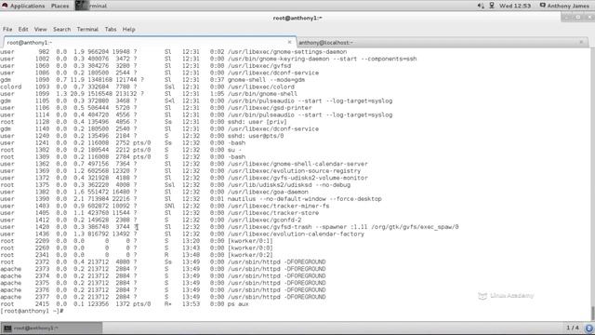Click the udisksd --no-debug entry
Image resolution: width=595 pixels, height=335 pixels.
289,185
